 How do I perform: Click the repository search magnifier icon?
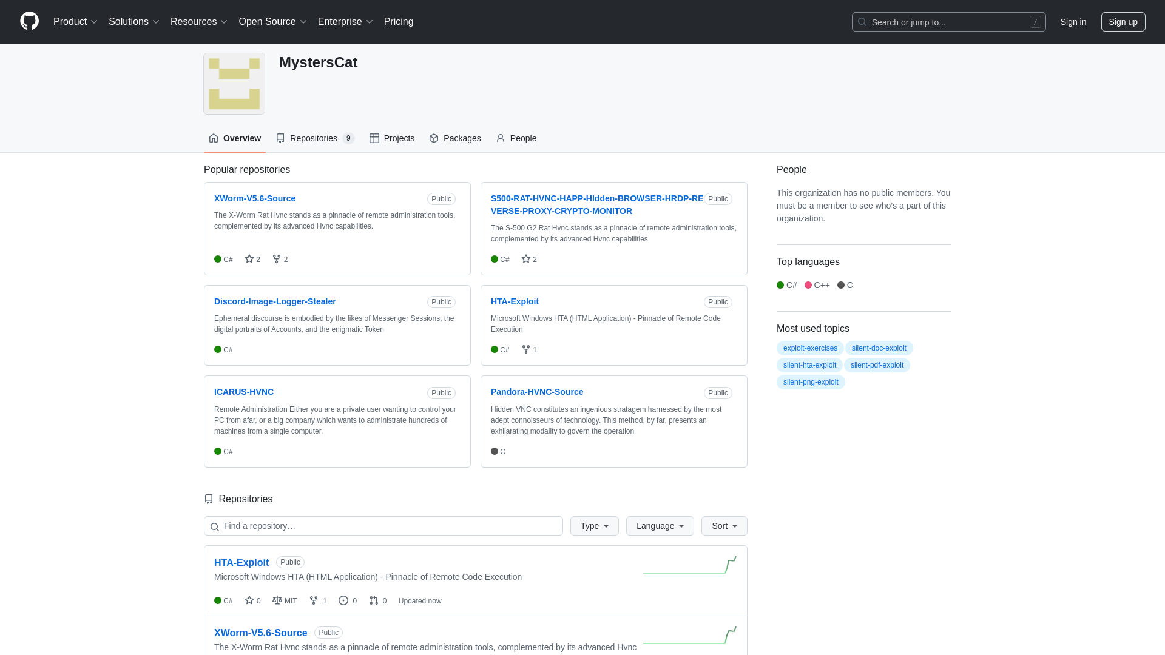pyautogui.click(x=214, y=526)
